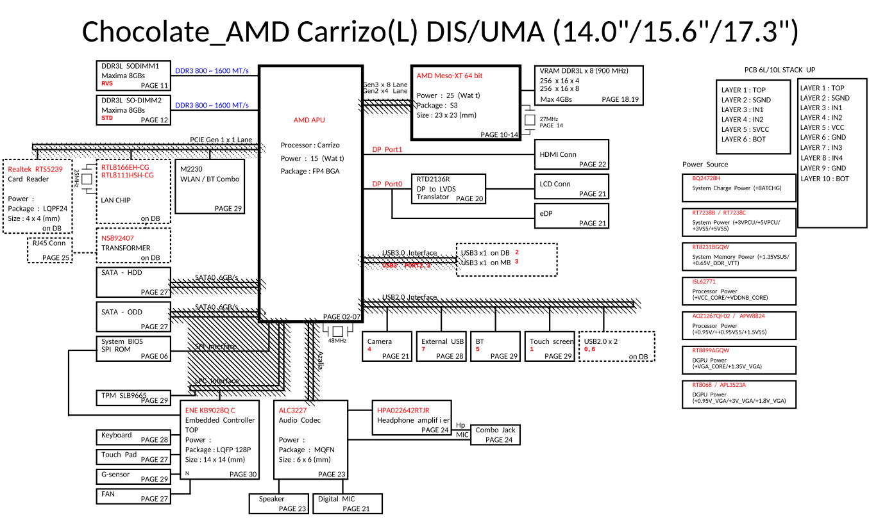
Task: Click the G-sensor block
Action: click(x=133, y=476)
